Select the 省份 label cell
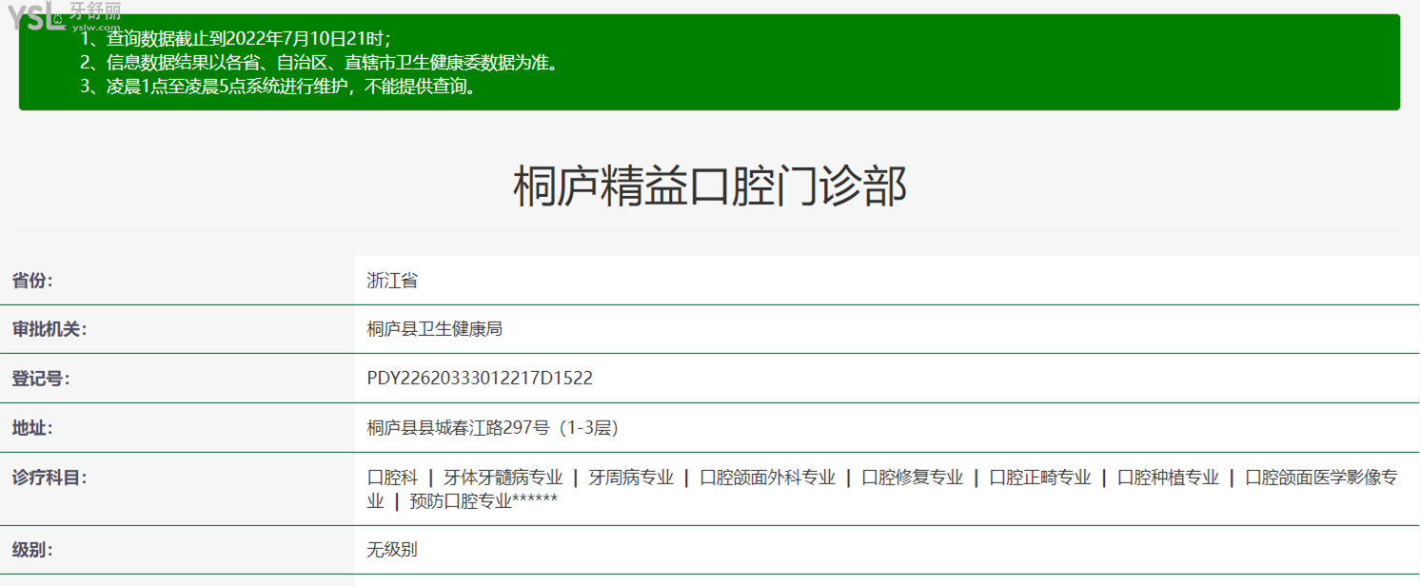Screen dimensions: 1420x586 click(178, 281)
